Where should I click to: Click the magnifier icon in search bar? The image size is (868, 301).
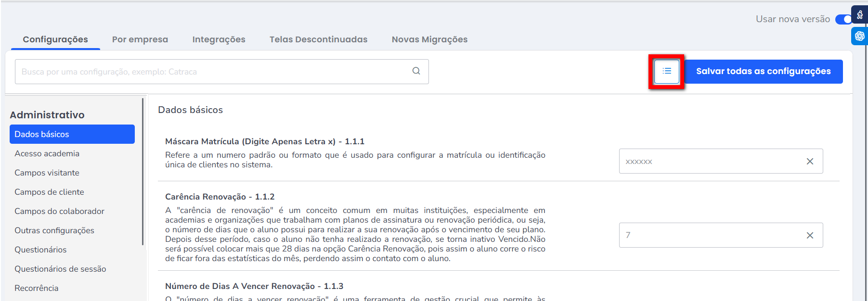416,71
